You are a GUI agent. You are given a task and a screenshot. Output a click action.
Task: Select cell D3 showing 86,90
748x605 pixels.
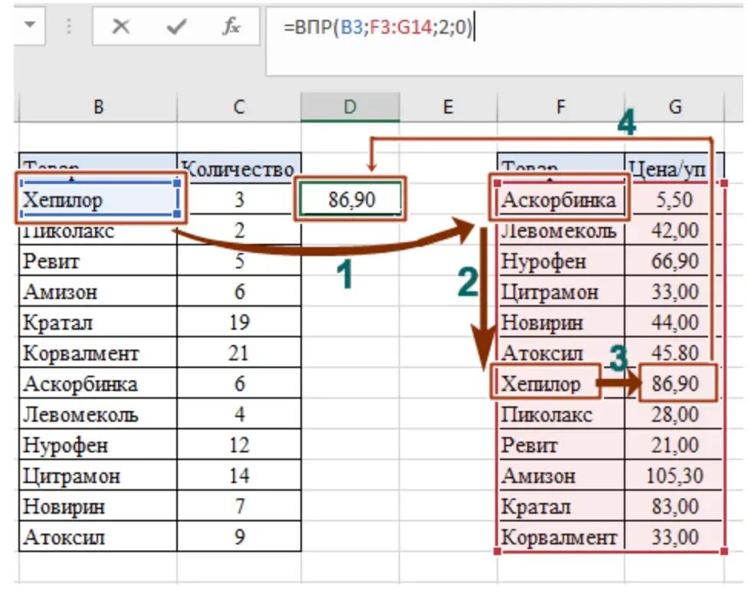click(x=351, y=199)
